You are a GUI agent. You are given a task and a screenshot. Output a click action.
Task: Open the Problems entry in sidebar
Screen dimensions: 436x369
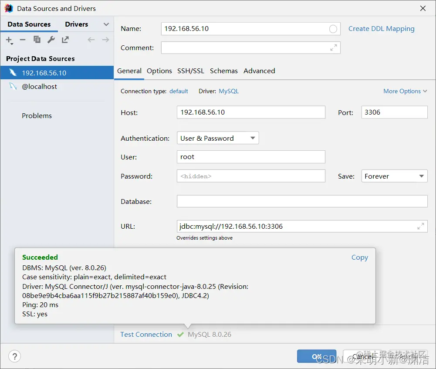pos(37,116)
